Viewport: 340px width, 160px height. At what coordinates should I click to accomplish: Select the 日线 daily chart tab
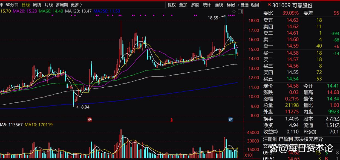pyautogui.click(x=25, y=5)
